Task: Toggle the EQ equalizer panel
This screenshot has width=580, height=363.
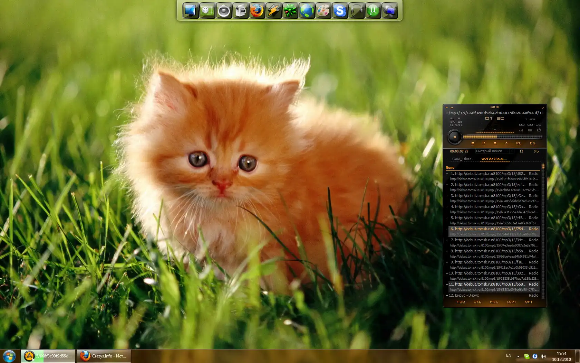Action: tap(533, 143)
